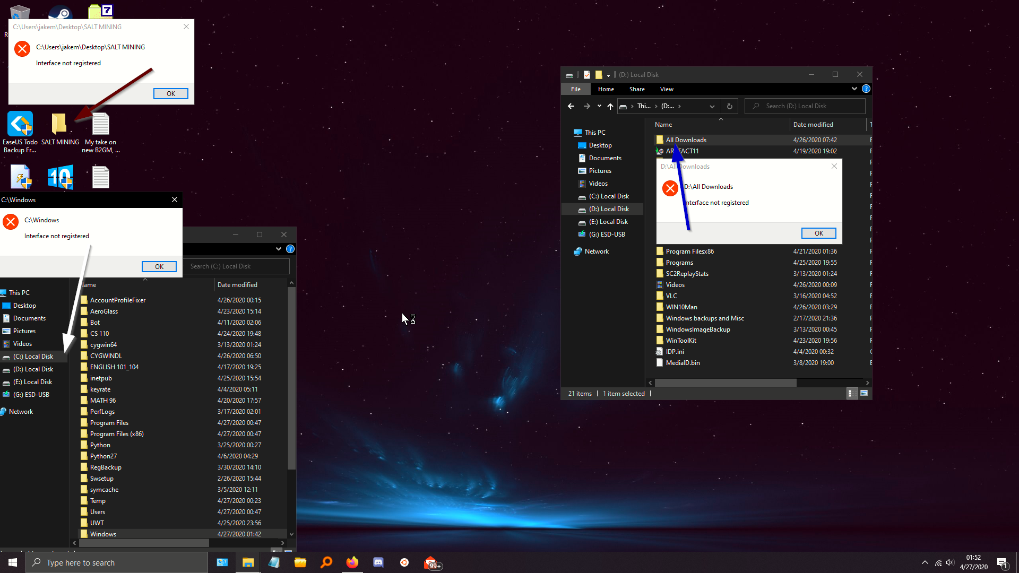
Task: Open Explorer help via the question mark icon
Action: (866, 89)
